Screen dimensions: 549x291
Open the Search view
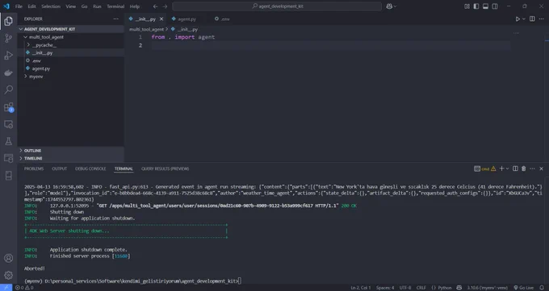click(8, 89)
